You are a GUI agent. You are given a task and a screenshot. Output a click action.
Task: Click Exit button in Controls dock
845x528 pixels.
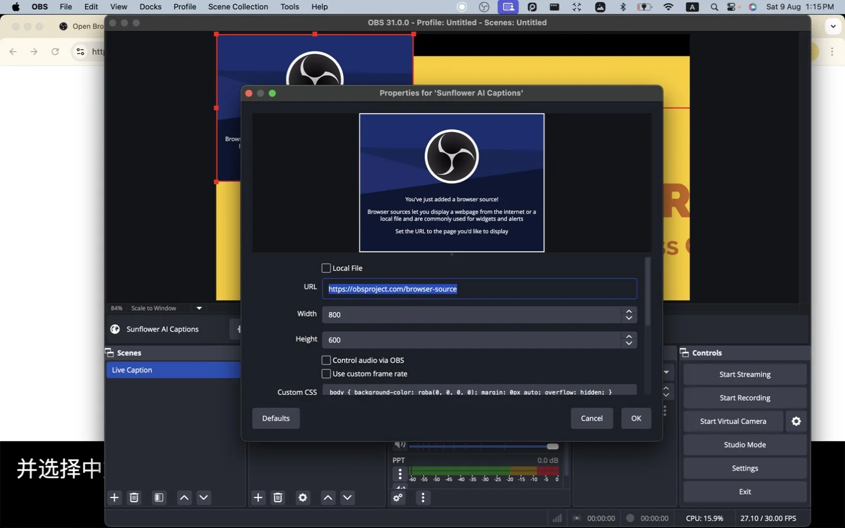click(745, 492)
